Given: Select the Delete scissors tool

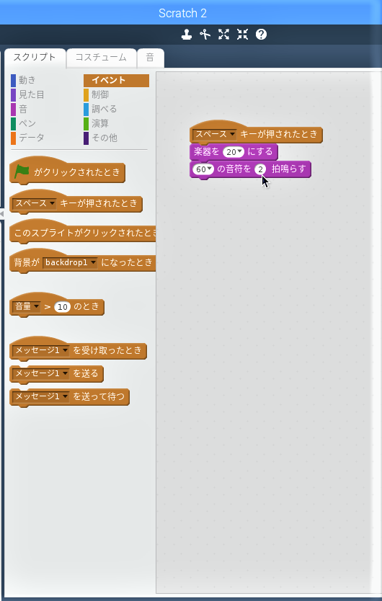Looking at the screenshot, I should 205,35.
